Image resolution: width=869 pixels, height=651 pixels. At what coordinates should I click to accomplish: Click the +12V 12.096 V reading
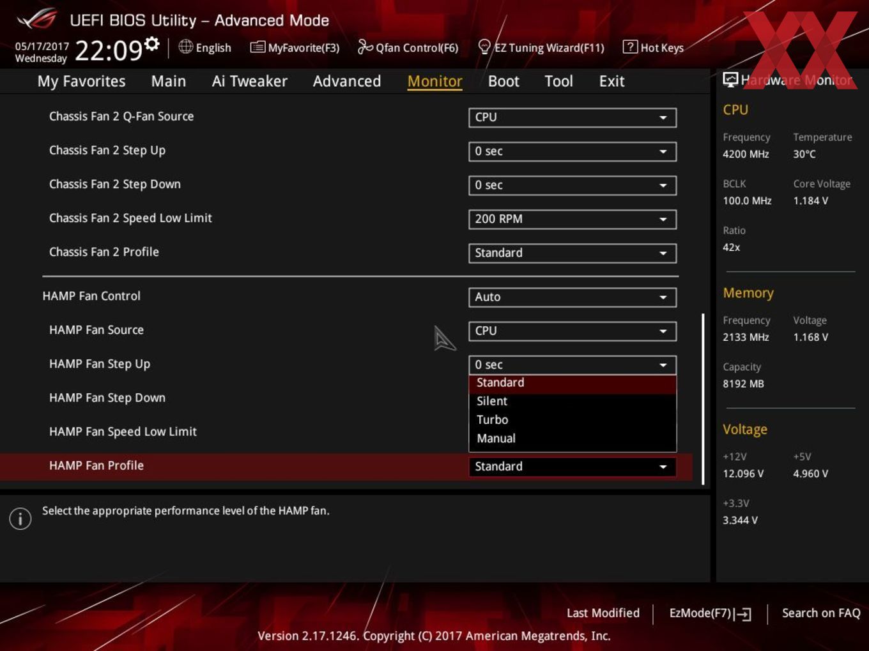743,474
